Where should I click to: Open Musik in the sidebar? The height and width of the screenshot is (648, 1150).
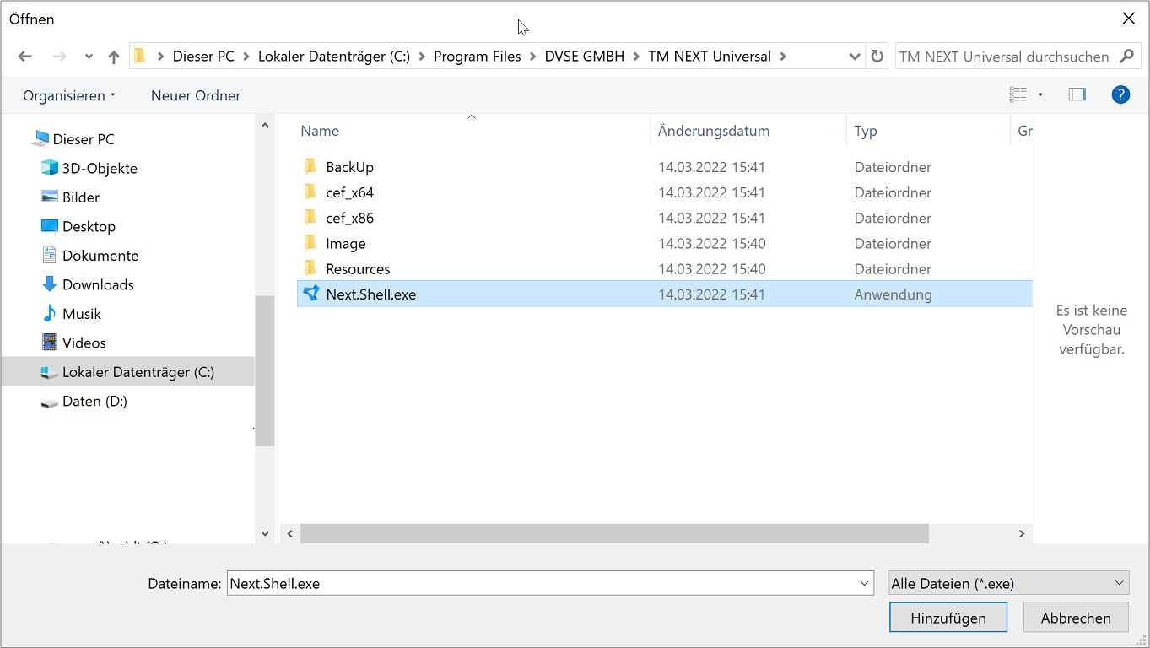coord(82,314)
